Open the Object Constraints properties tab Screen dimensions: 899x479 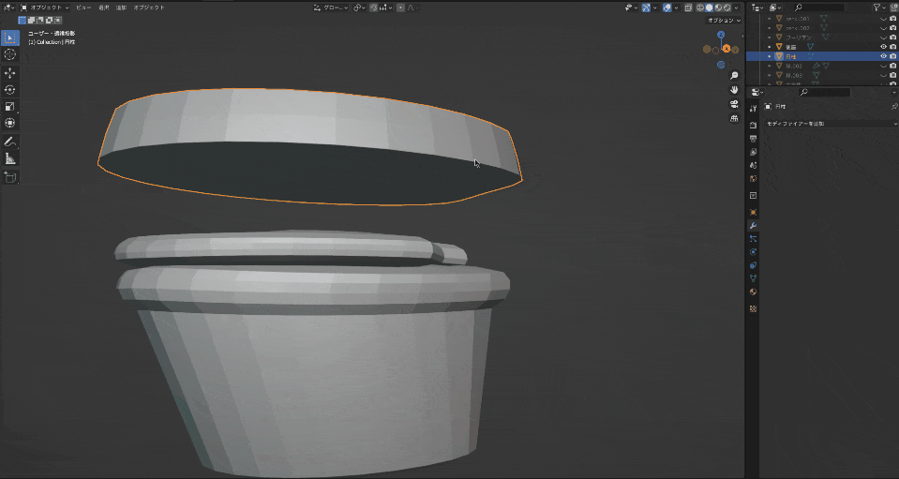753,265
